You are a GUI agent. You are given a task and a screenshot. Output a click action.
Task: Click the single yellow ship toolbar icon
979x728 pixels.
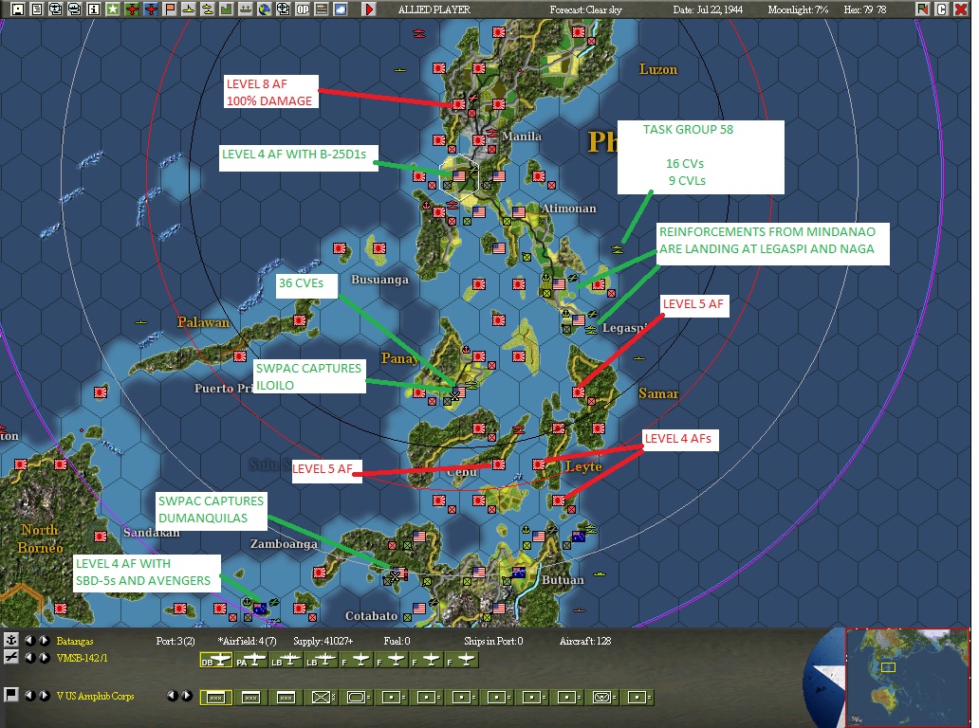[188, 9]
